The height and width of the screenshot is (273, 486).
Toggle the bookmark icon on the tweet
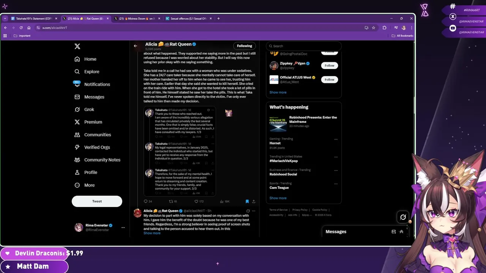247,201
